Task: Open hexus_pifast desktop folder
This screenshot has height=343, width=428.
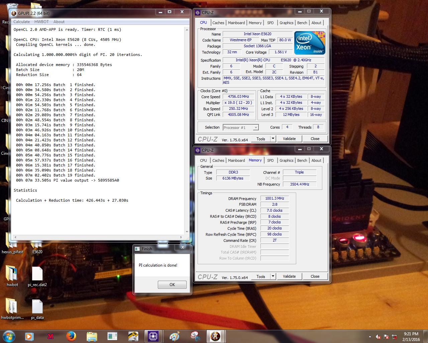Action: tap(12, 244)
